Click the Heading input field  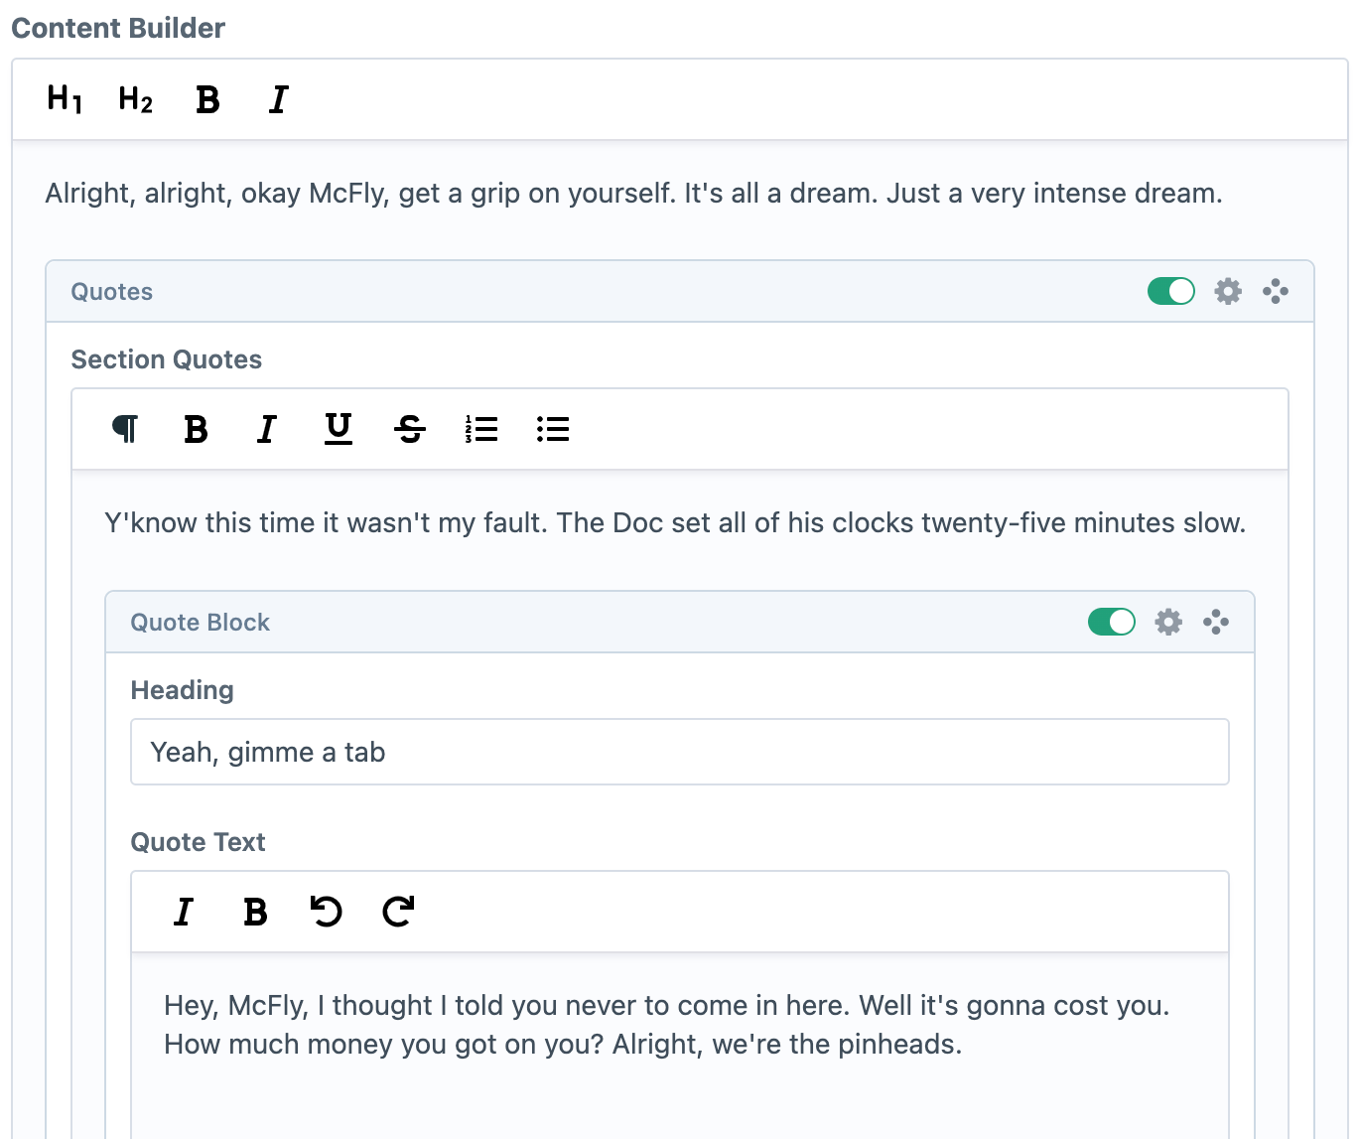click(680, 752)
